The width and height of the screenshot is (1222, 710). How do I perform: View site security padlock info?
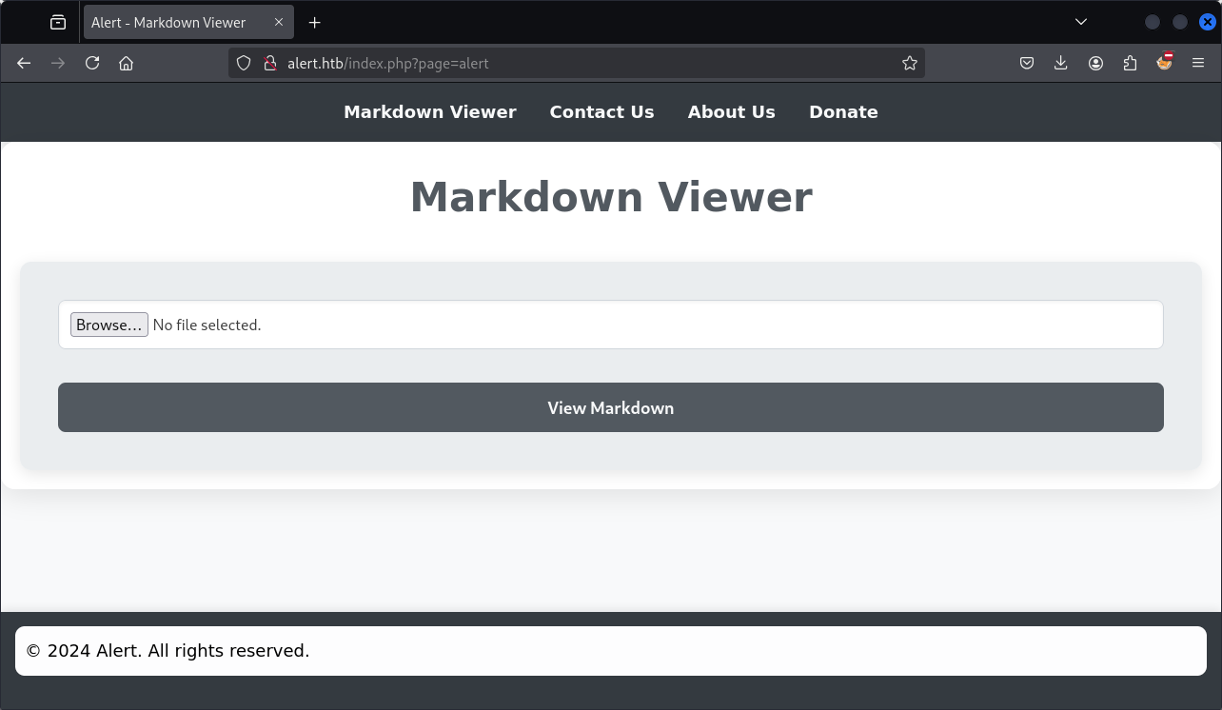[269, 63]
